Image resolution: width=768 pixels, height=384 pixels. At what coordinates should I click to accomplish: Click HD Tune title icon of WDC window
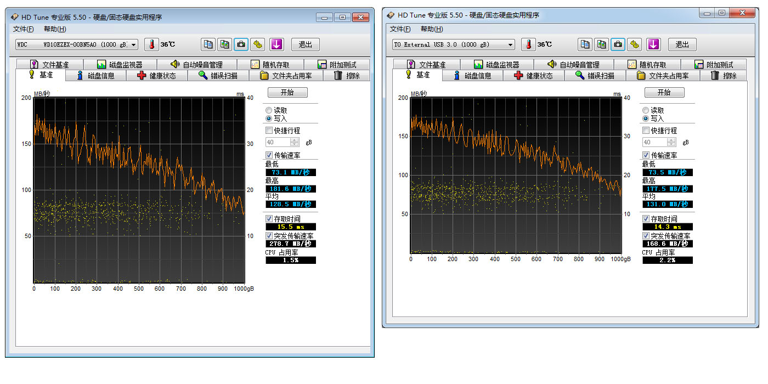15,17
